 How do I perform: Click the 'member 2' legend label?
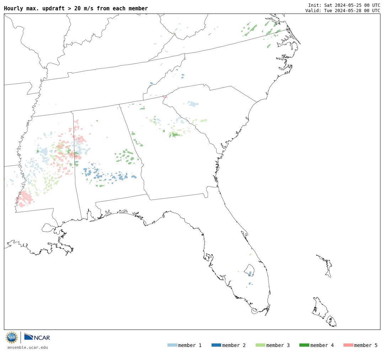pyautogui.click(x=234, y=345)
